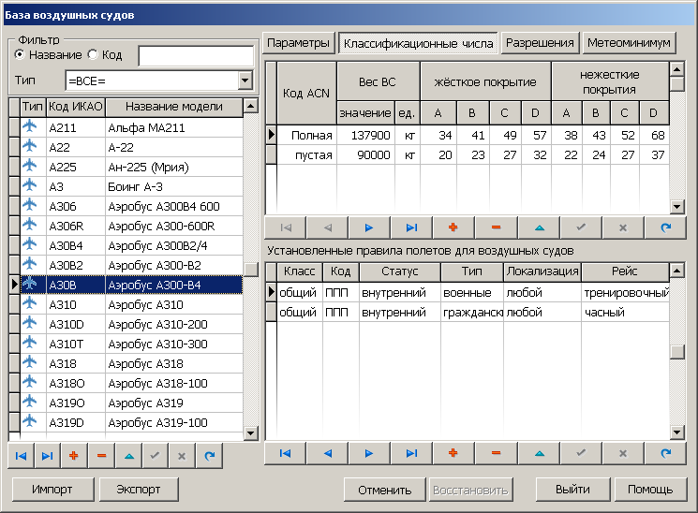Image resolution: width=698 pixels, height=513 pixels.
Task: Add new aircraft with plus icon in left navigator
Action: pyautogui.click(x=72, y=456)
